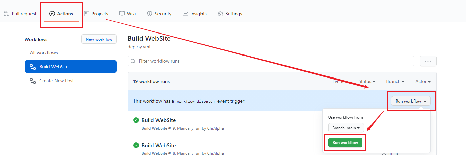
Task: Click the Build WebSite page heading
Action: pyautogui.click(x=149, y=38)
